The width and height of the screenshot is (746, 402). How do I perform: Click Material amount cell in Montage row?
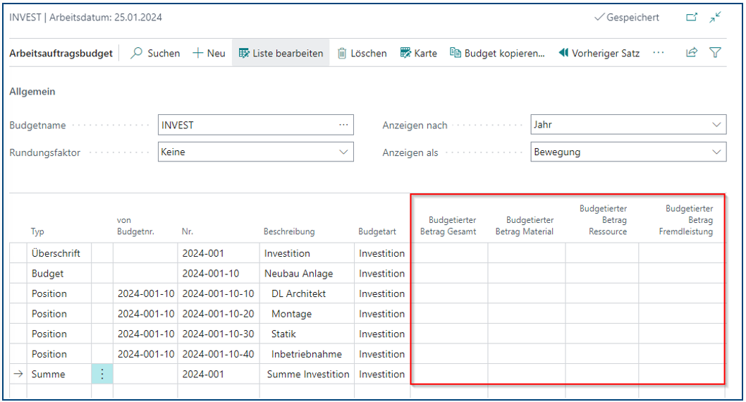coord(527,314)
